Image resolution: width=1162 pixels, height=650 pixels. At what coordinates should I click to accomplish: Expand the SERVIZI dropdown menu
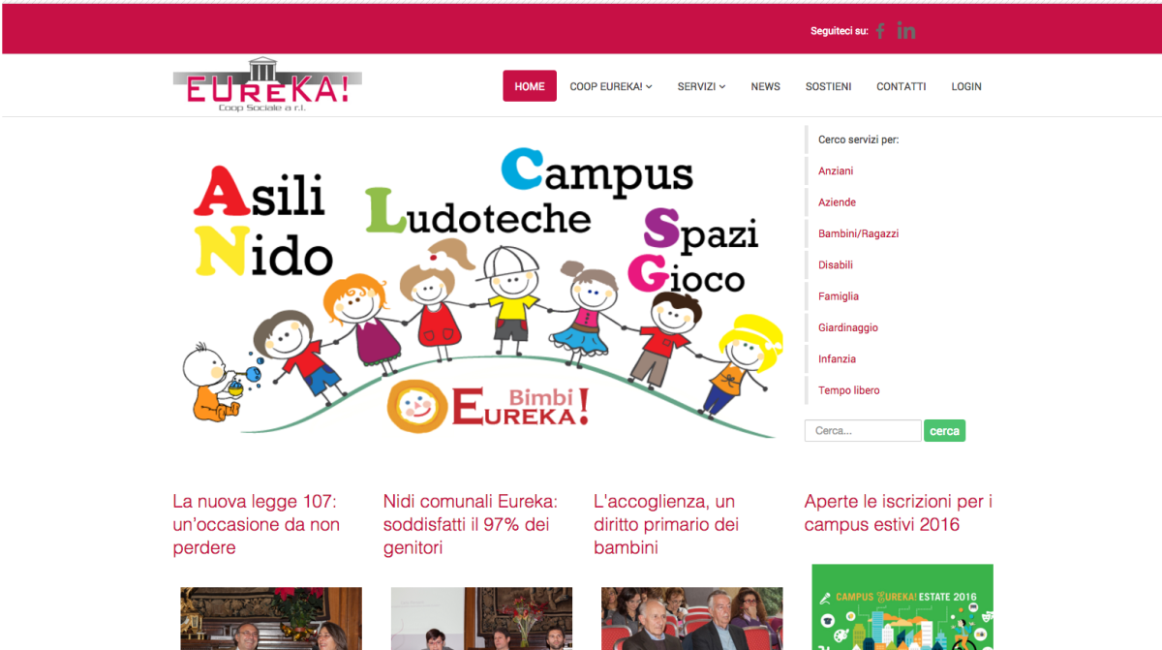[701, 86]
